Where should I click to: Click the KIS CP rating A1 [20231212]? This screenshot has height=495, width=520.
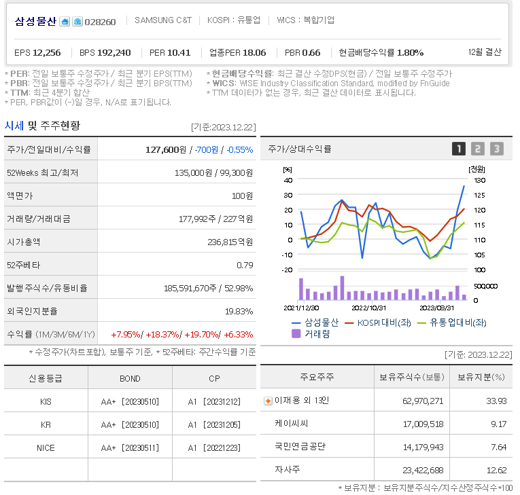[214, 401]
